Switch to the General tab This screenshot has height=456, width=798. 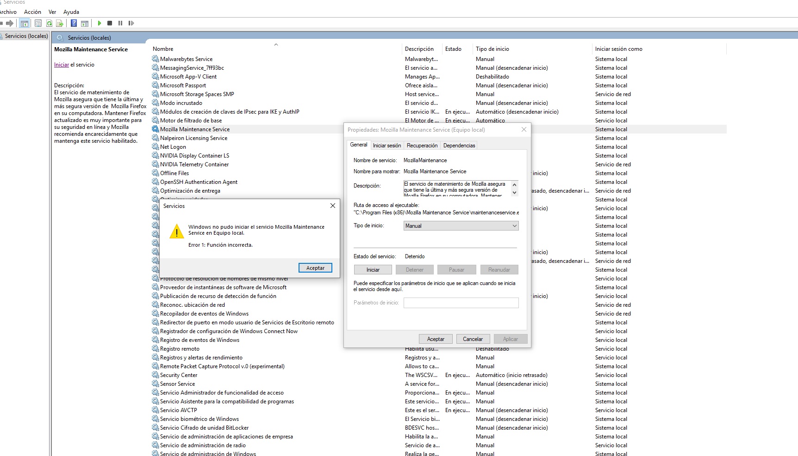[x=359, y=145]
